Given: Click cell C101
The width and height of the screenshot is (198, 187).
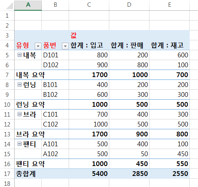Looking at the screenshot, I should point(50,114).
